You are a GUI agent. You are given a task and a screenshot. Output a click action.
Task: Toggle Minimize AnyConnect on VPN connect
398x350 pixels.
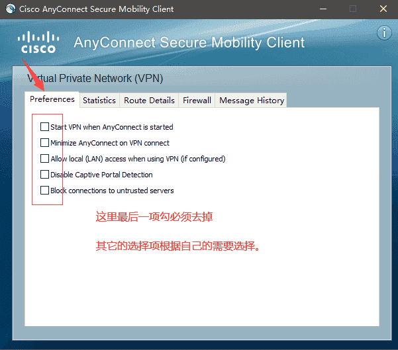pos(44,142)
